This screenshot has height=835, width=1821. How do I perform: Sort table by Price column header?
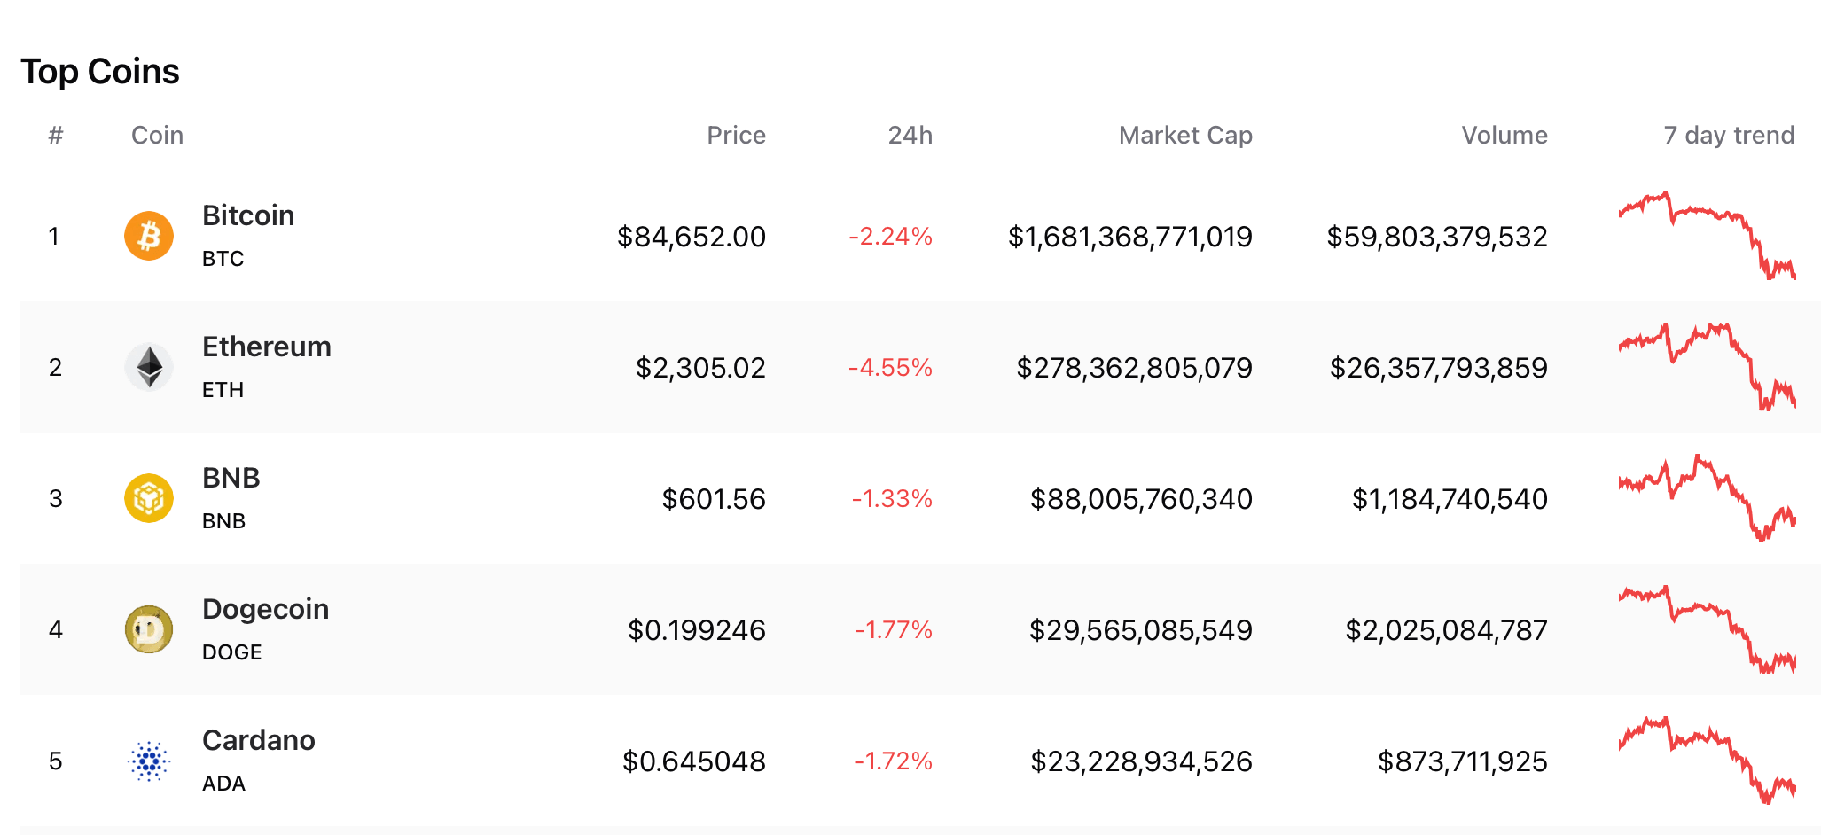(x=736, y=135)
